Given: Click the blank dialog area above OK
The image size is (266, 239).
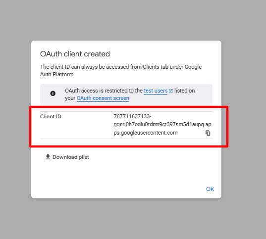Looking at the screenshot, I should tap(126, 173).
